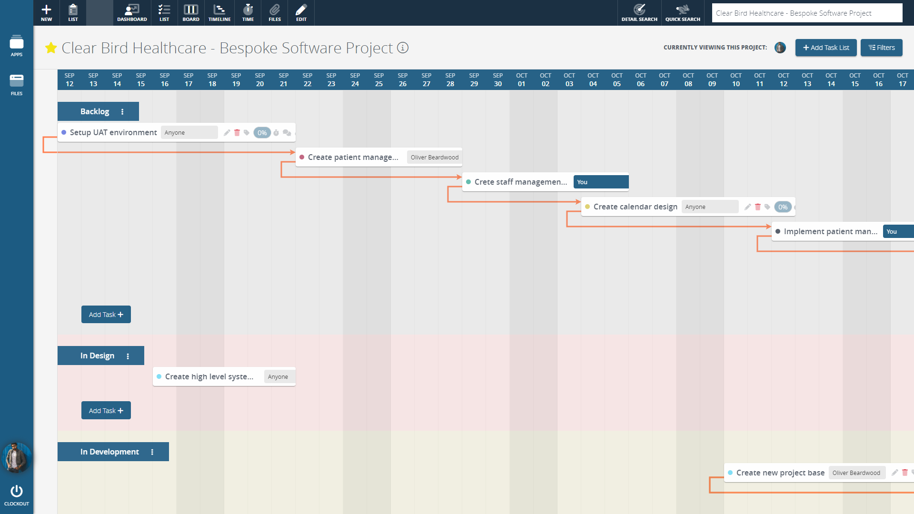Viewport: 914px width, 514px height.
Task: Open In Design list options menu
Action: 128,356
